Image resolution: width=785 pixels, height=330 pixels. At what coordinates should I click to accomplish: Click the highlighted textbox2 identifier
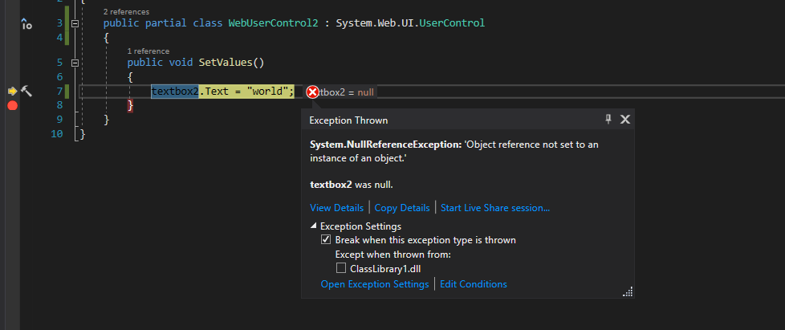click(x=175, y=92)
